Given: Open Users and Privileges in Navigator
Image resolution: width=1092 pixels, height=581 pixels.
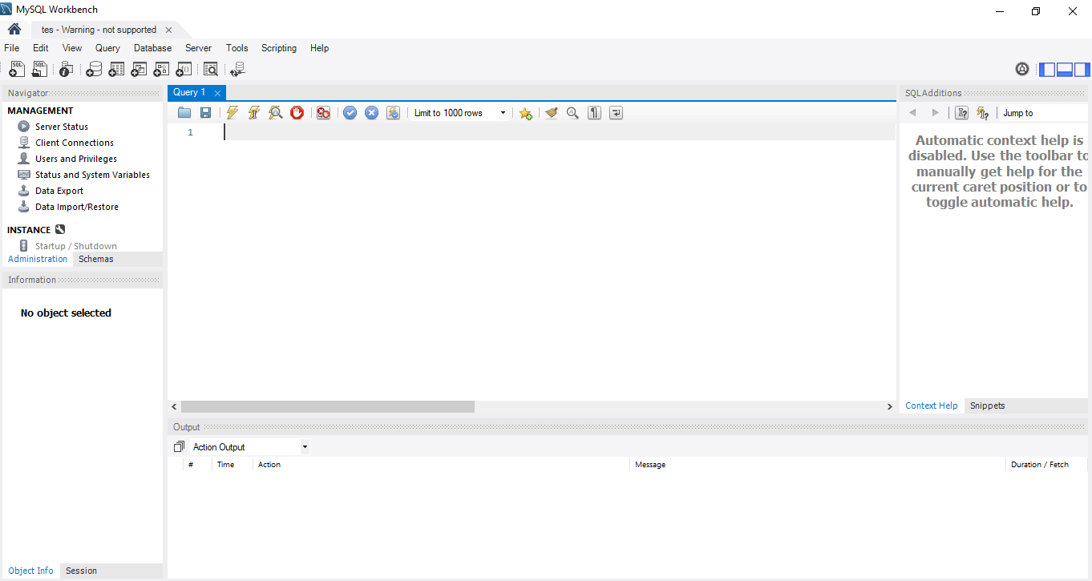Looking at the screenshot, I should (x=76, y=159).
